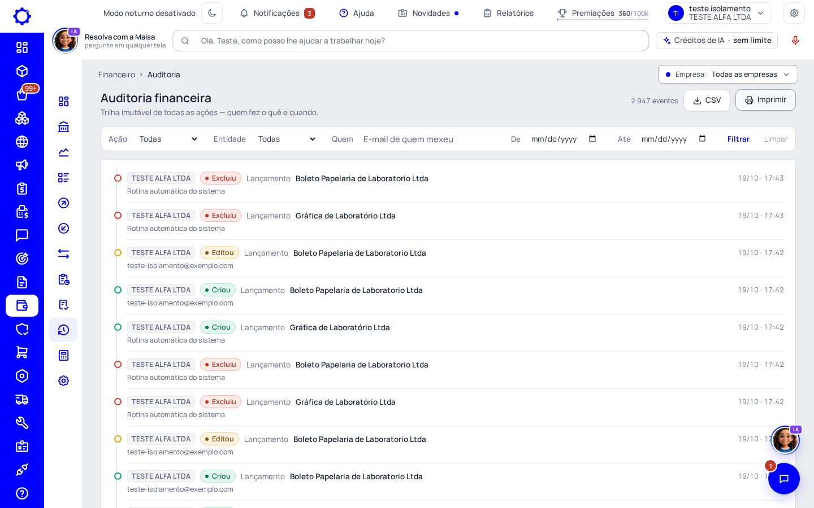The width and height of the screenshot is (814, 508).
Task: Open the megaphone icon in sidebar
Action: (22, 165)
